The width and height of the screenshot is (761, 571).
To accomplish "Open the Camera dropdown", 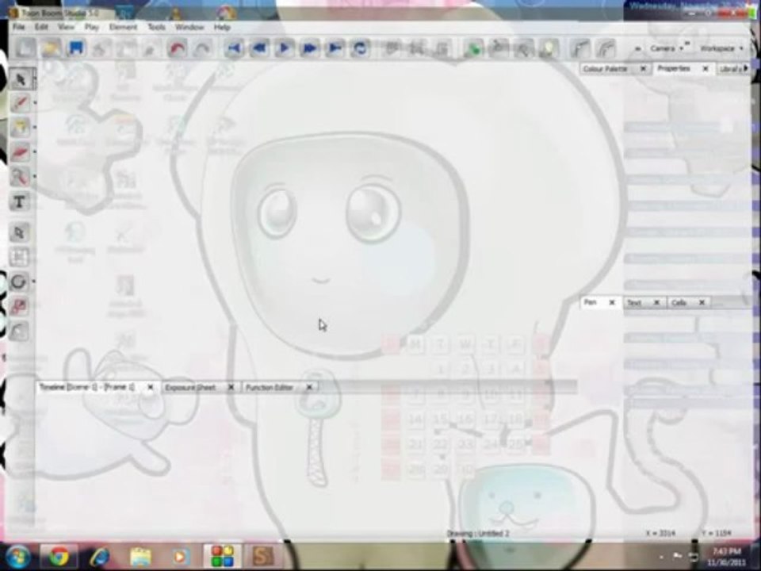I will [667, 48].
